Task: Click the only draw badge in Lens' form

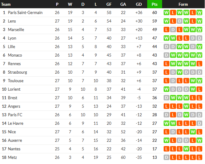Action: click(179, 21)
